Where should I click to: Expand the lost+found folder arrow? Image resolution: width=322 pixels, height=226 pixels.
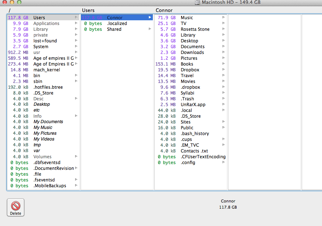pos(76,41)
